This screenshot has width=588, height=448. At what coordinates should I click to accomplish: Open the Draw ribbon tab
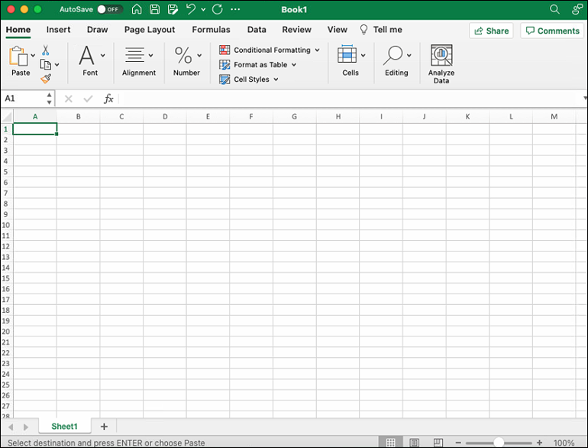click(x=97, y=30)
